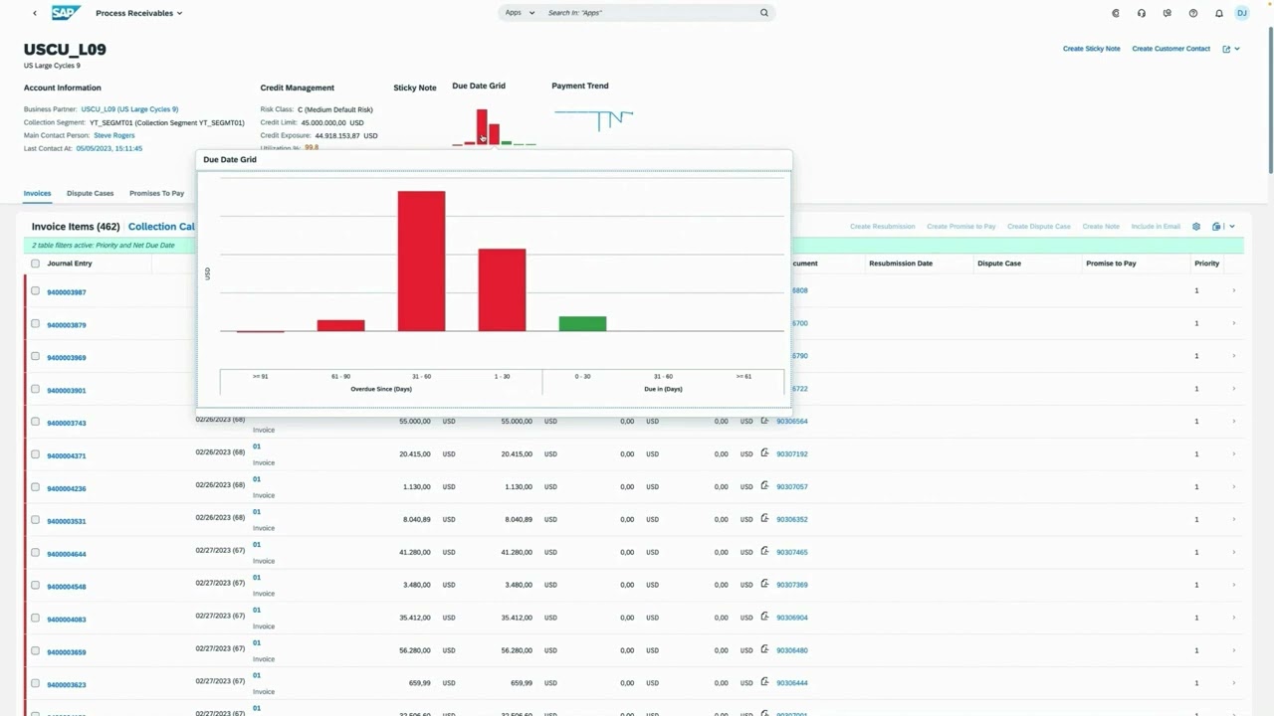Viewport: 1274px width, 716px height.
Task: Click the green 0-30 due bar
Action: point(582,323)
